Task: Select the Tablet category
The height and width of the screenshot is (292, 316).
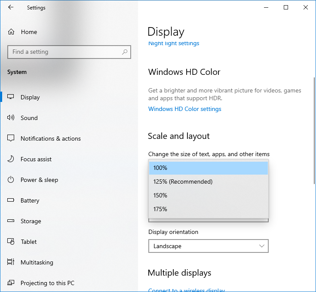Action: coord(69,242)
